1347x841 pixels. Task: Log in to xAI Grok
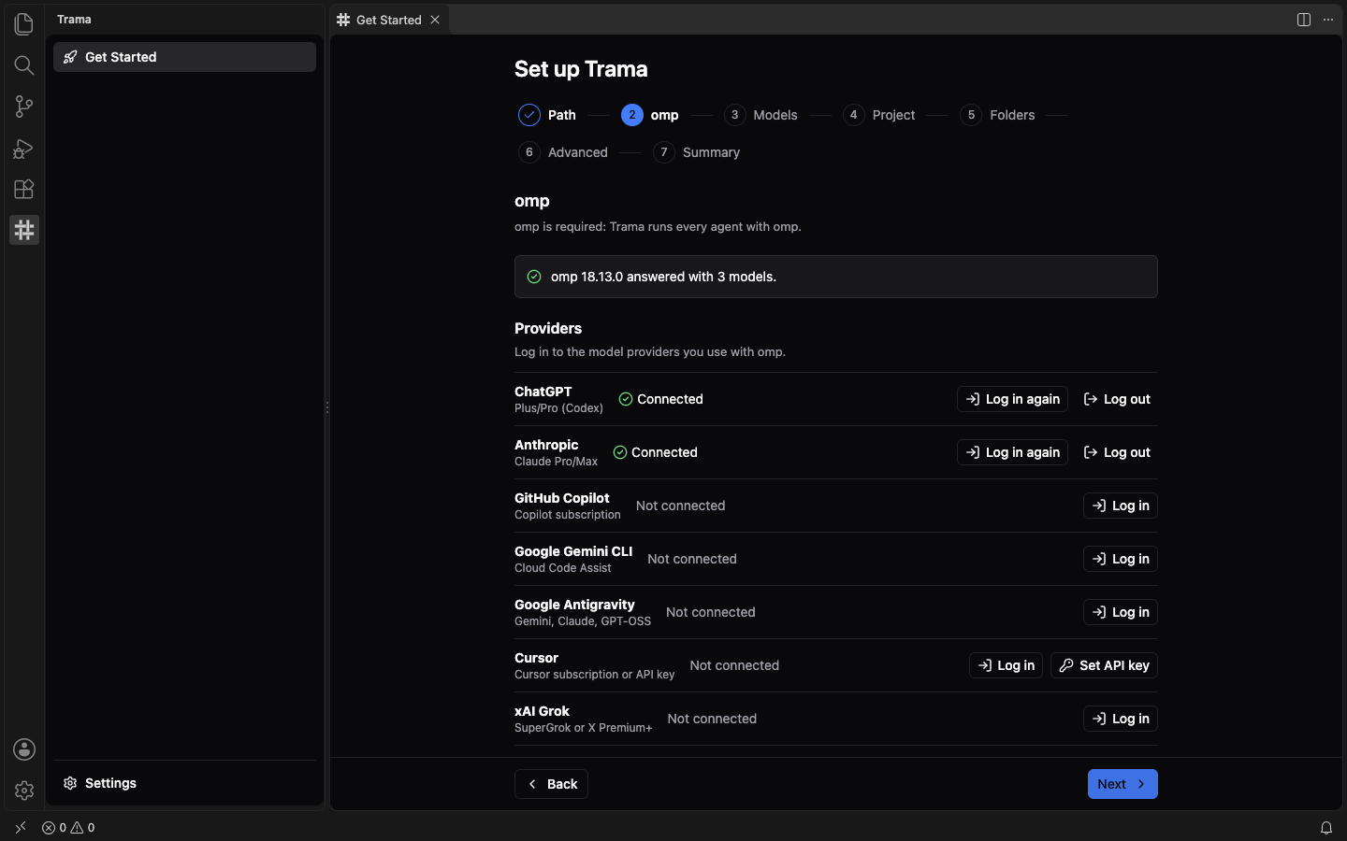pyautogui.click(x=1121, y=719)
